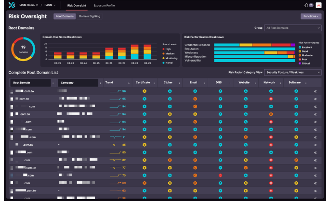
Task: Select the Domain Sighting tab
Action: 89,16
